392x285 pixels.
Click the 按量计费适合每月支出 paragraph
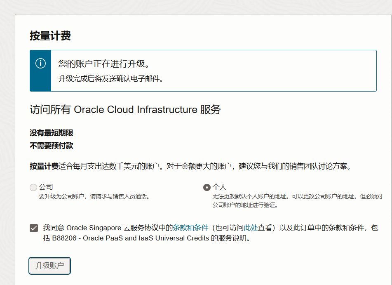pyautogui.click(x=191, y=166)
